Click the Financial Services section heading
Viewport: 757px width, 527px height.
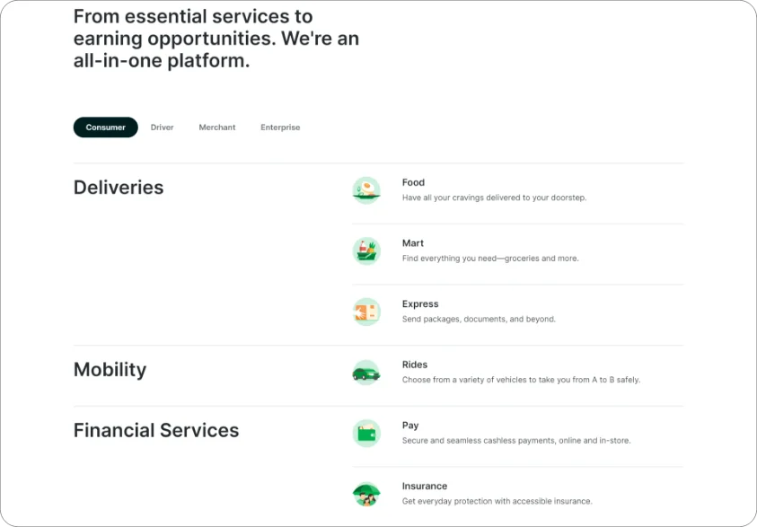coord(156,430)
